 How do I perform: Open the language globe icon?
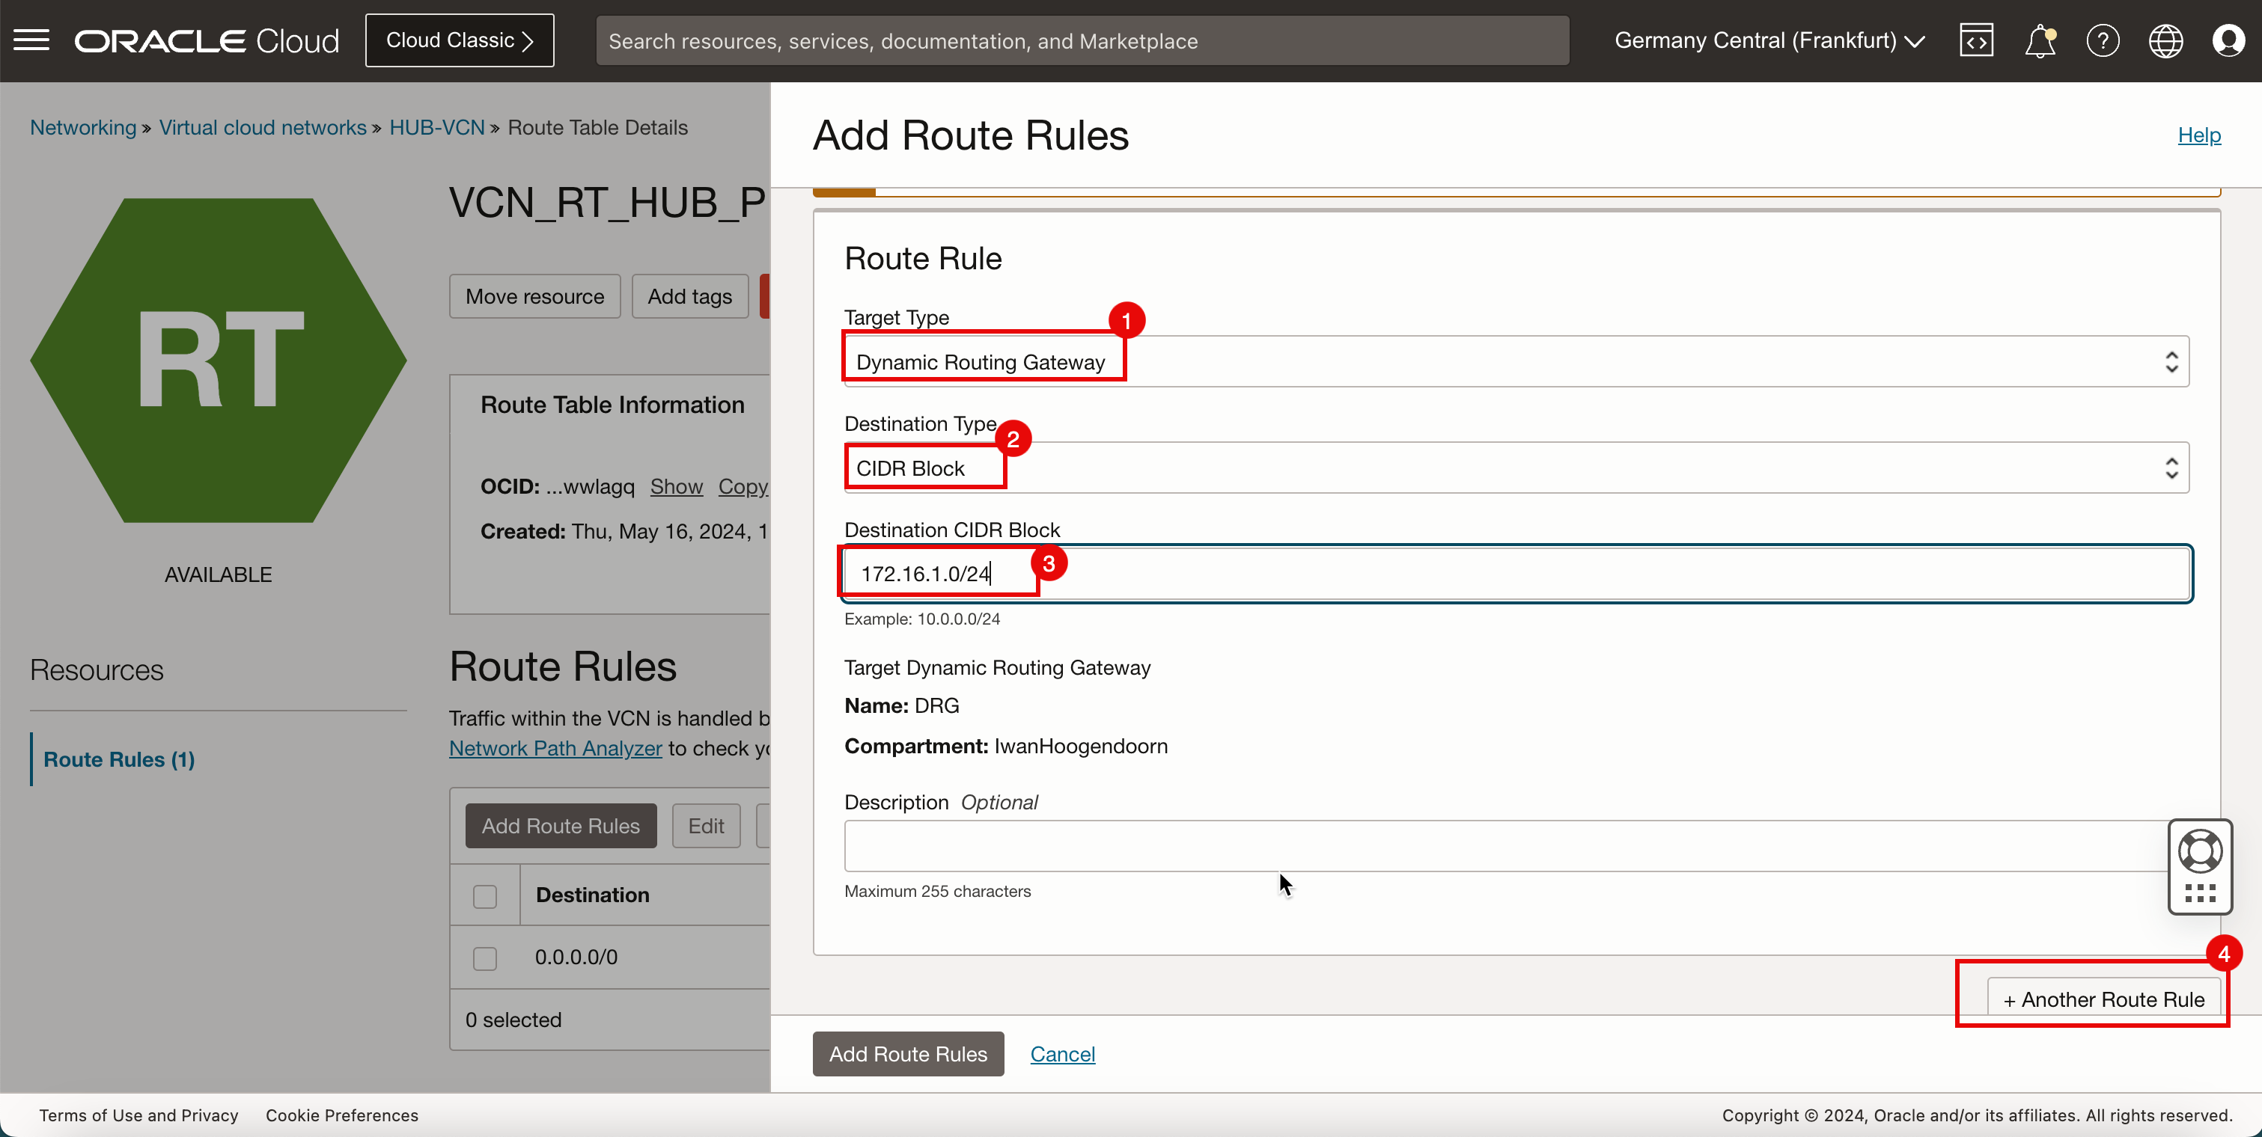tap(2165, 40)
